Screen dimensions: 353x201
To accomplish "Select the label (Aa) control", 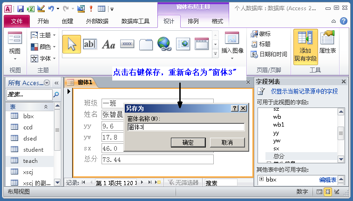I will pos(109,44).
